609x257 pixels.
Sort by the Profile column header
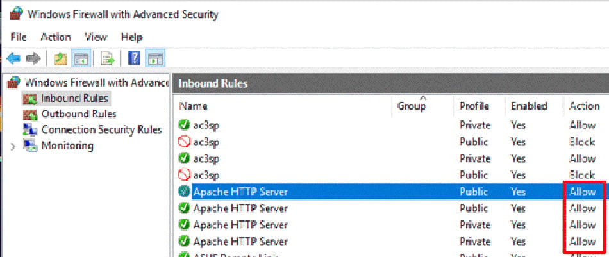click(474, 106)
